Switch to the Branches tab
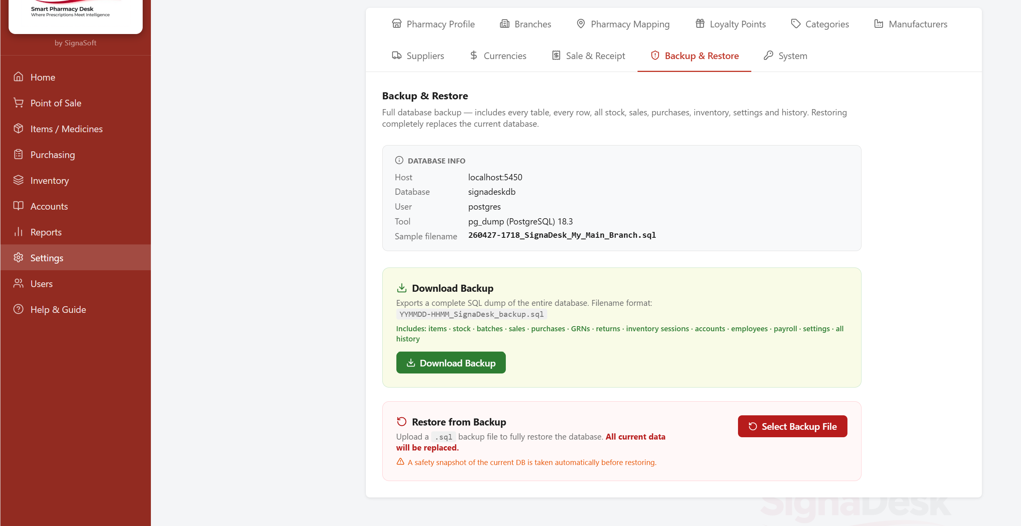 (525, 24)
